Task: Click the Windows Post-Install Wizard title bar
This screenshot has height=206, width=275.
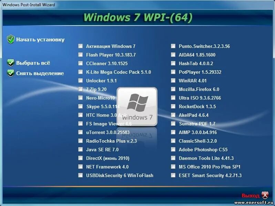Action: click(137, 4)
